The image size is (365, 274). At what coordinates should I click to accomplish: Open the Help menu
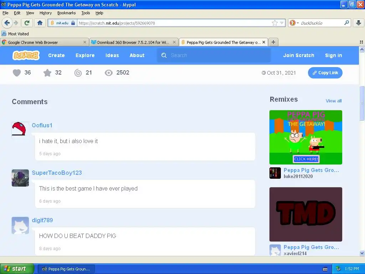tap(99, 13)
